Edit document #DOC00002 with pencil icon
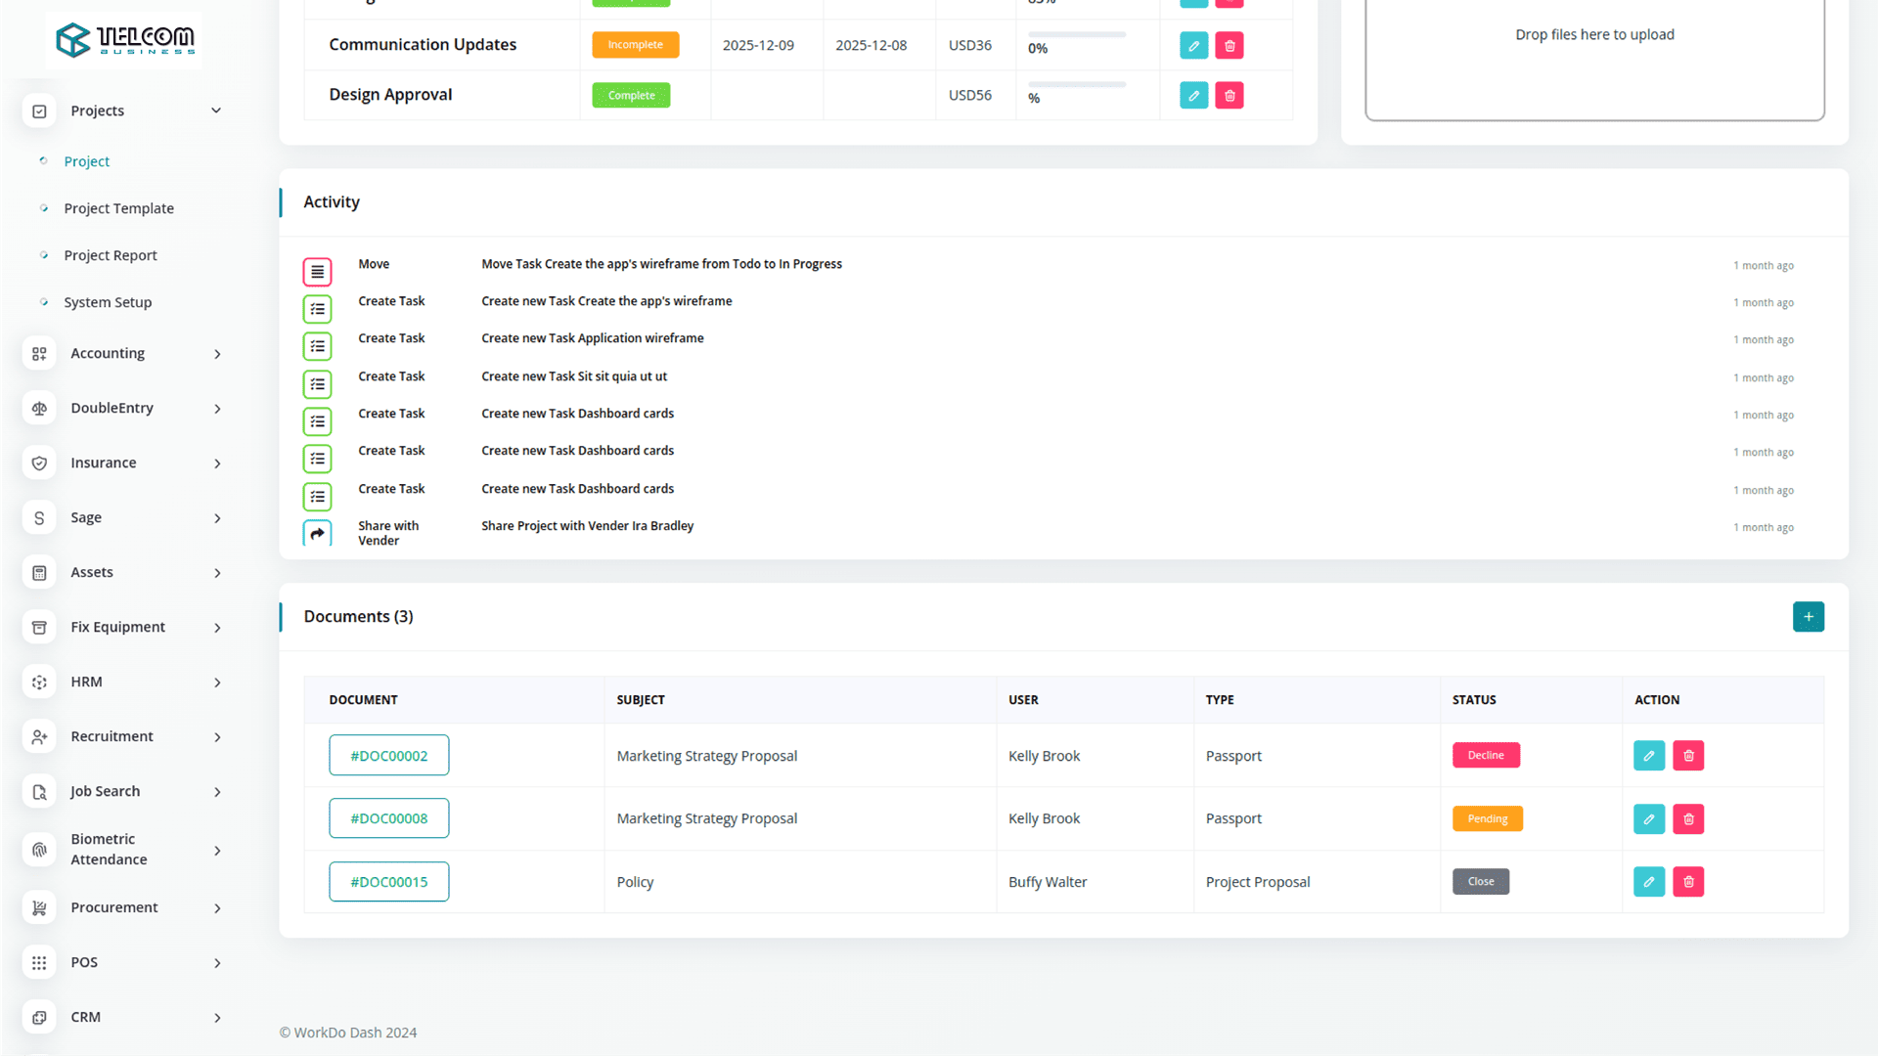 tap(1648, 756)
